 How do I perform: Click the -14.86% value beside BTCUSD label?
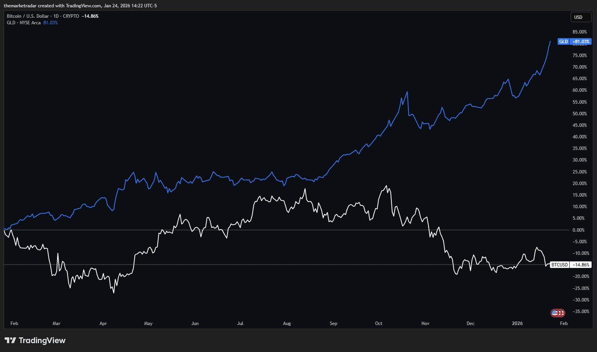tap(580, 264)
